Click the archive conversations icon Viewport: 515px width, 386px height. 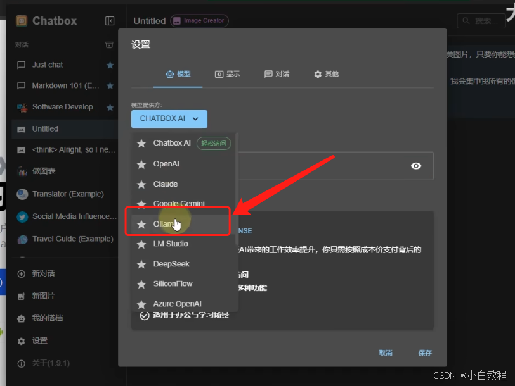109,45
